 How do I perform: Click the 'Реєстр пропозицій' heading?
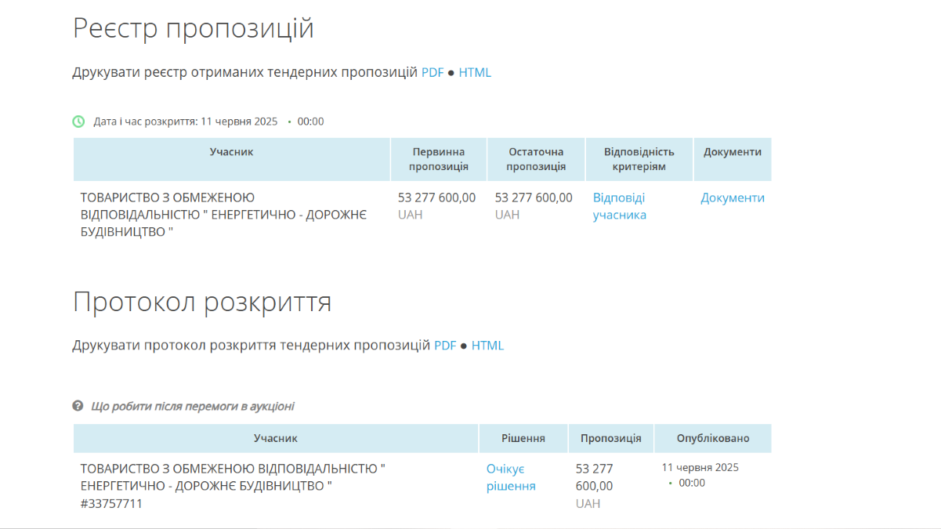pyautogui.click(x=194, y=28)
